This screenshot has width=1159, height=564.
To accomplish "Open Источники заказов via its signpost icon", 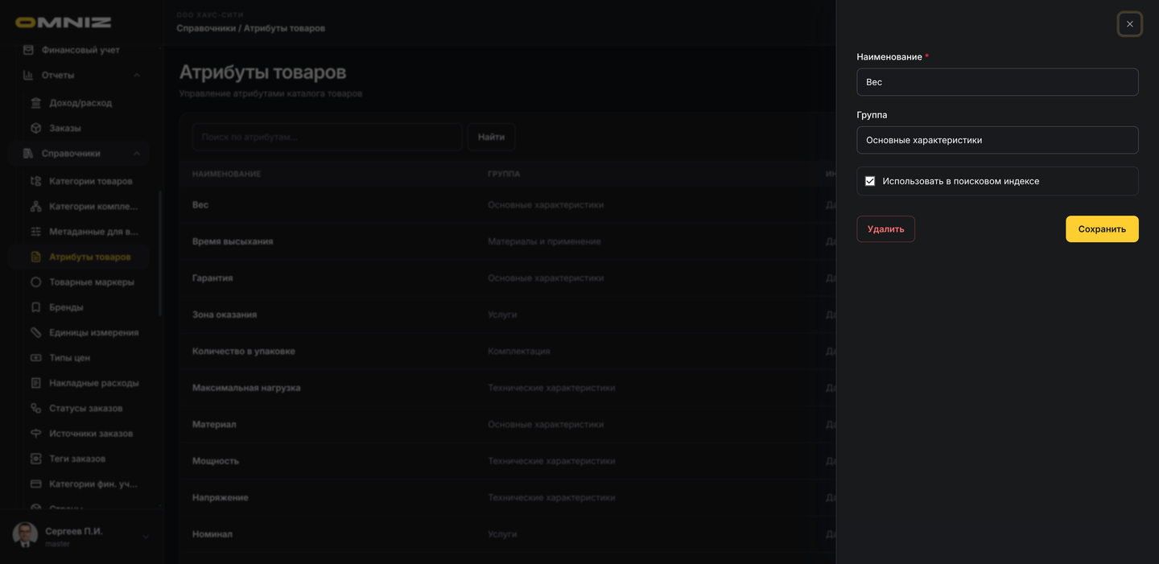I will pyautogui.click(x=35, y=434).
